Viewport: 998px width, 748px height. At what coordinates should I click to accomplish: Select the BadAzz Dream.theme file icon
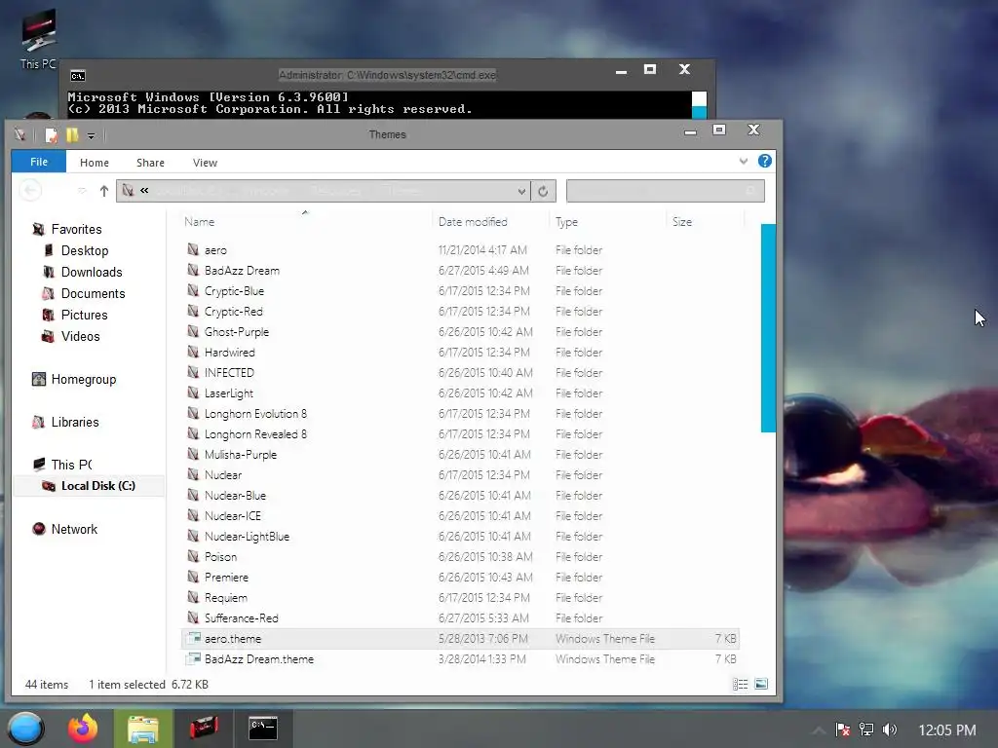tap(194, 658)
